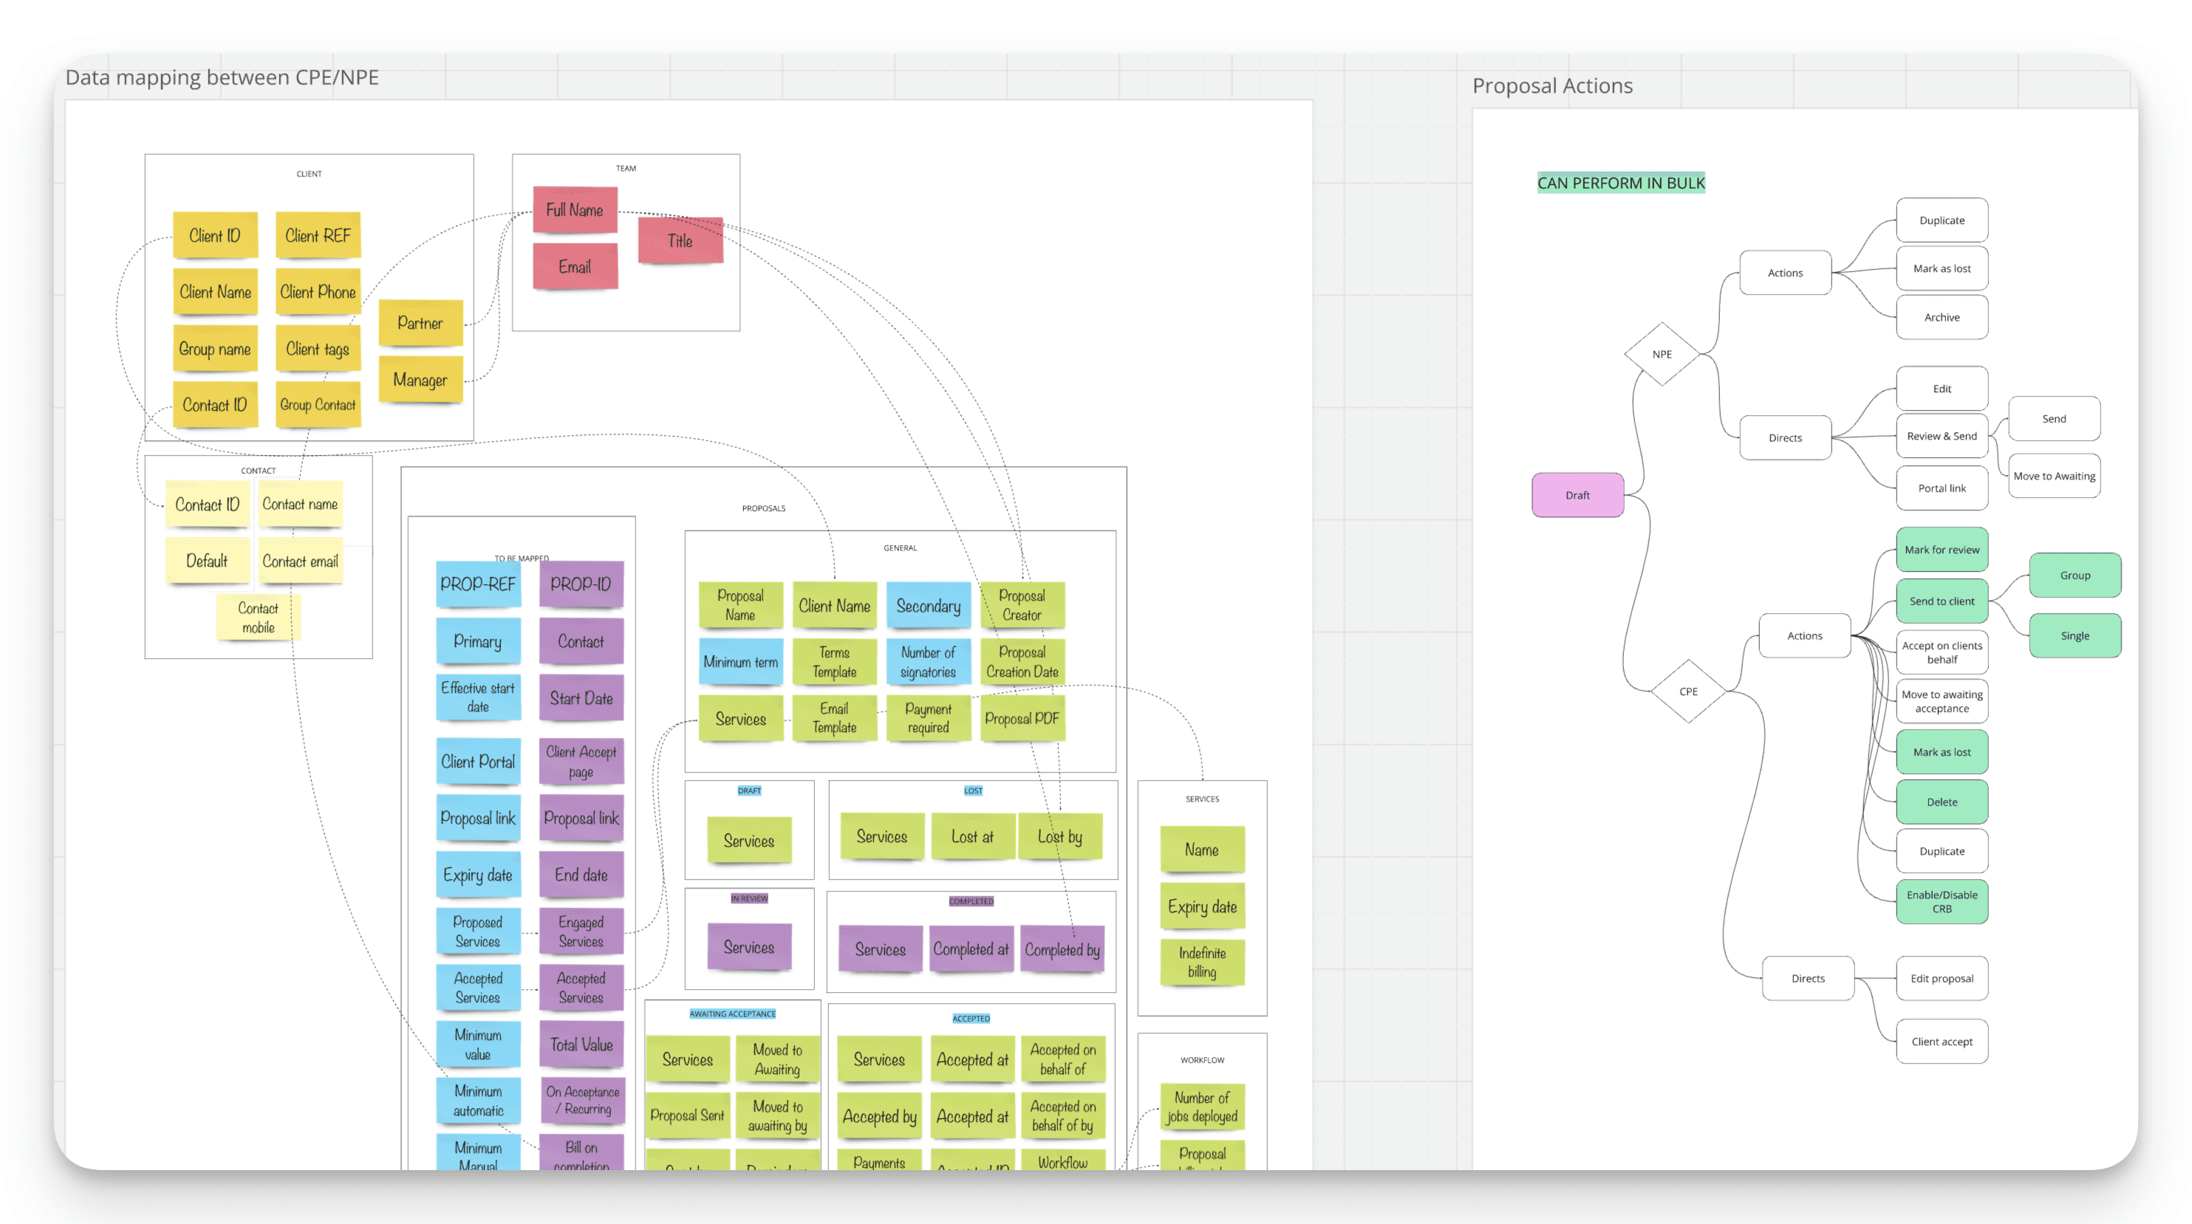
Task: Click the PROP-REF blue sticky note
Action: click(x=477, y=584)
